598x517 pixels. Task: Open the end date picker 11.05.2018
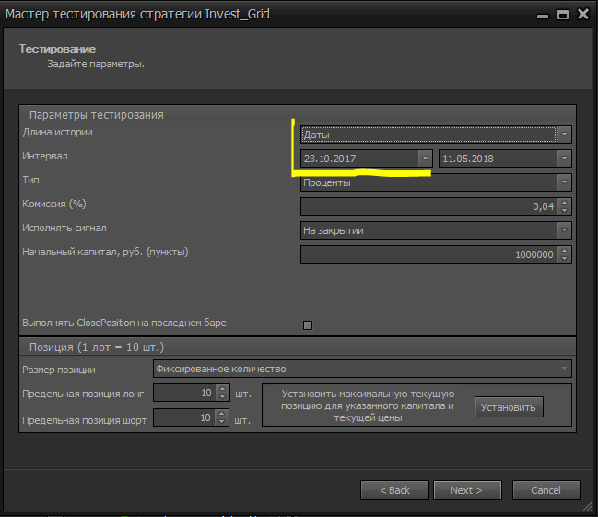(x=564, y=159)
